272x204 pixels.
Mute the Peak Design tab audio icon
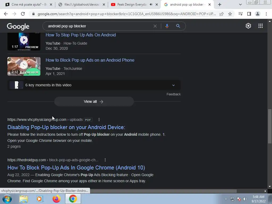[151, 5]
